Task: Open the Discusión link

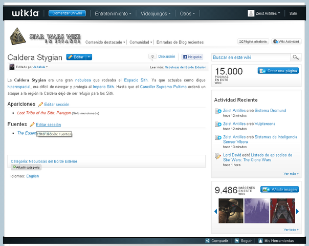Action: (x=167, y=56)
